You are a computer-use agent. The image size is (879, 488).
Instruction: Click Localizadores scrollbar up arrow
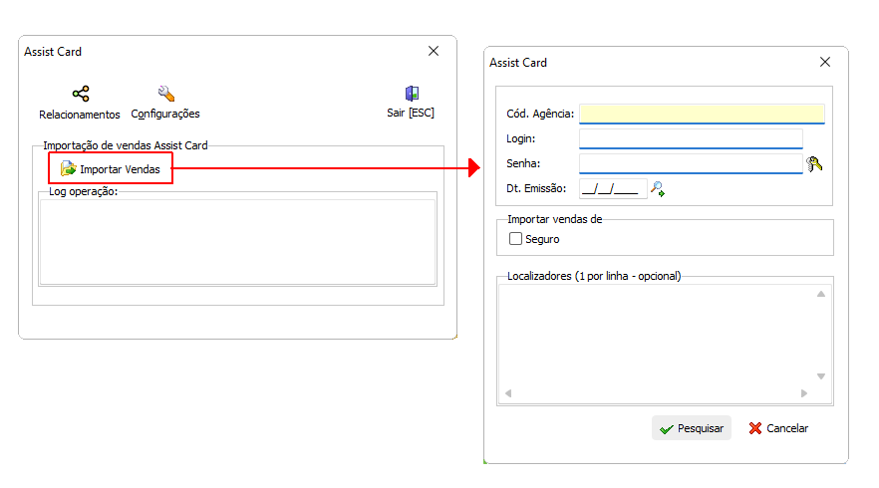pos(821,294)
